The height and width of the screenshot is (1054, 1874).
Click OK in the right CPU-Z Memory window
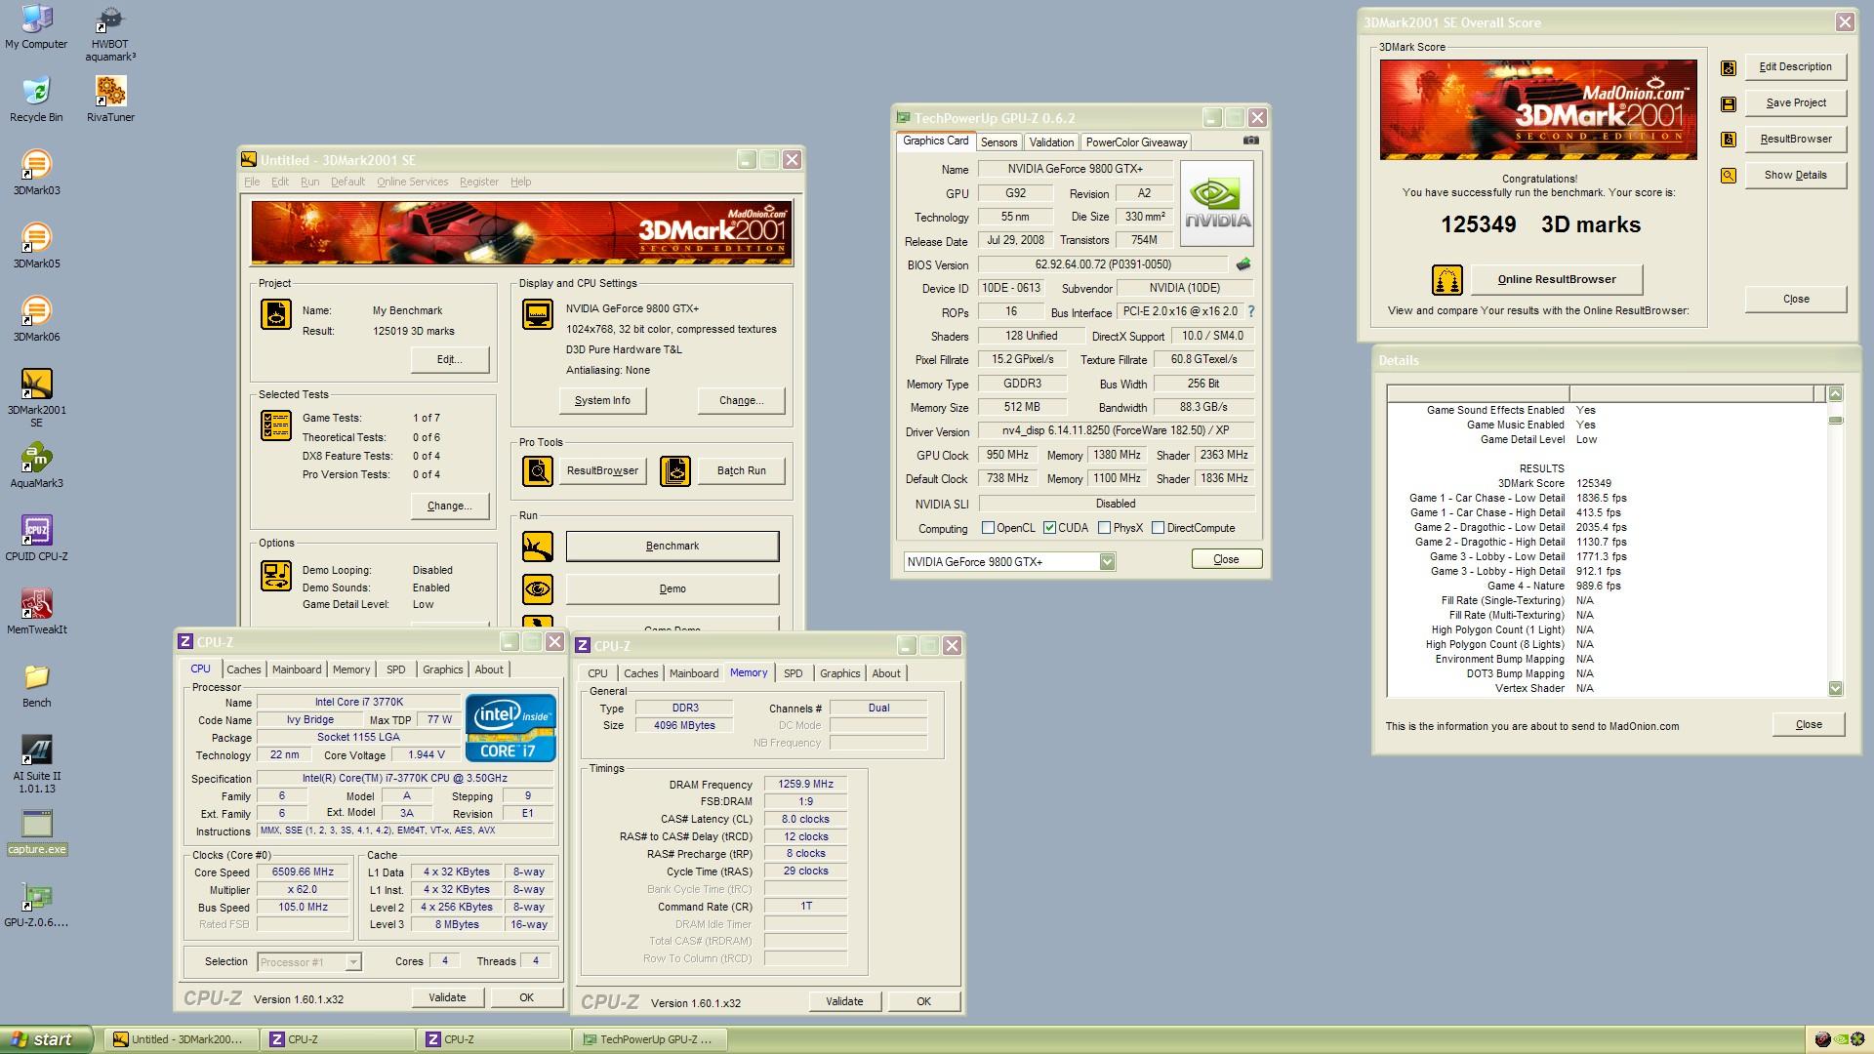923,1001
